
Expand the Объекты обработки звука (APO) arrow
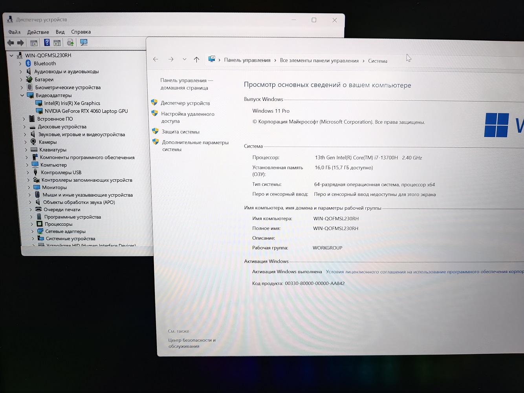coord(30,202)
